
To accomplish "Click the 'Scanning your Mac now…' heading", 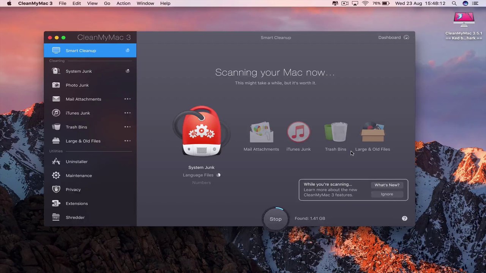I will (275, 72).
